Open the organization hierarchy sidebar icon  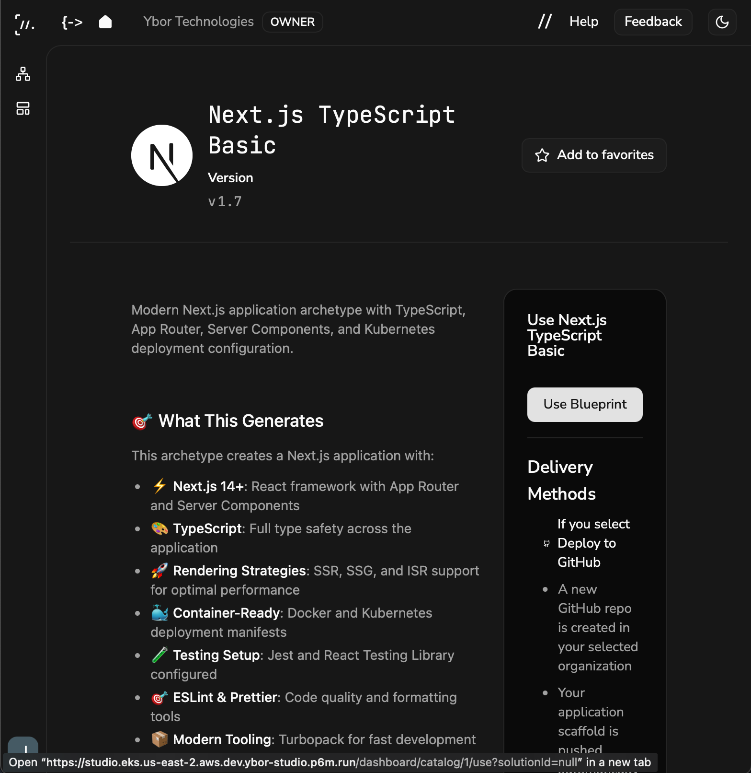click(23, 74)
